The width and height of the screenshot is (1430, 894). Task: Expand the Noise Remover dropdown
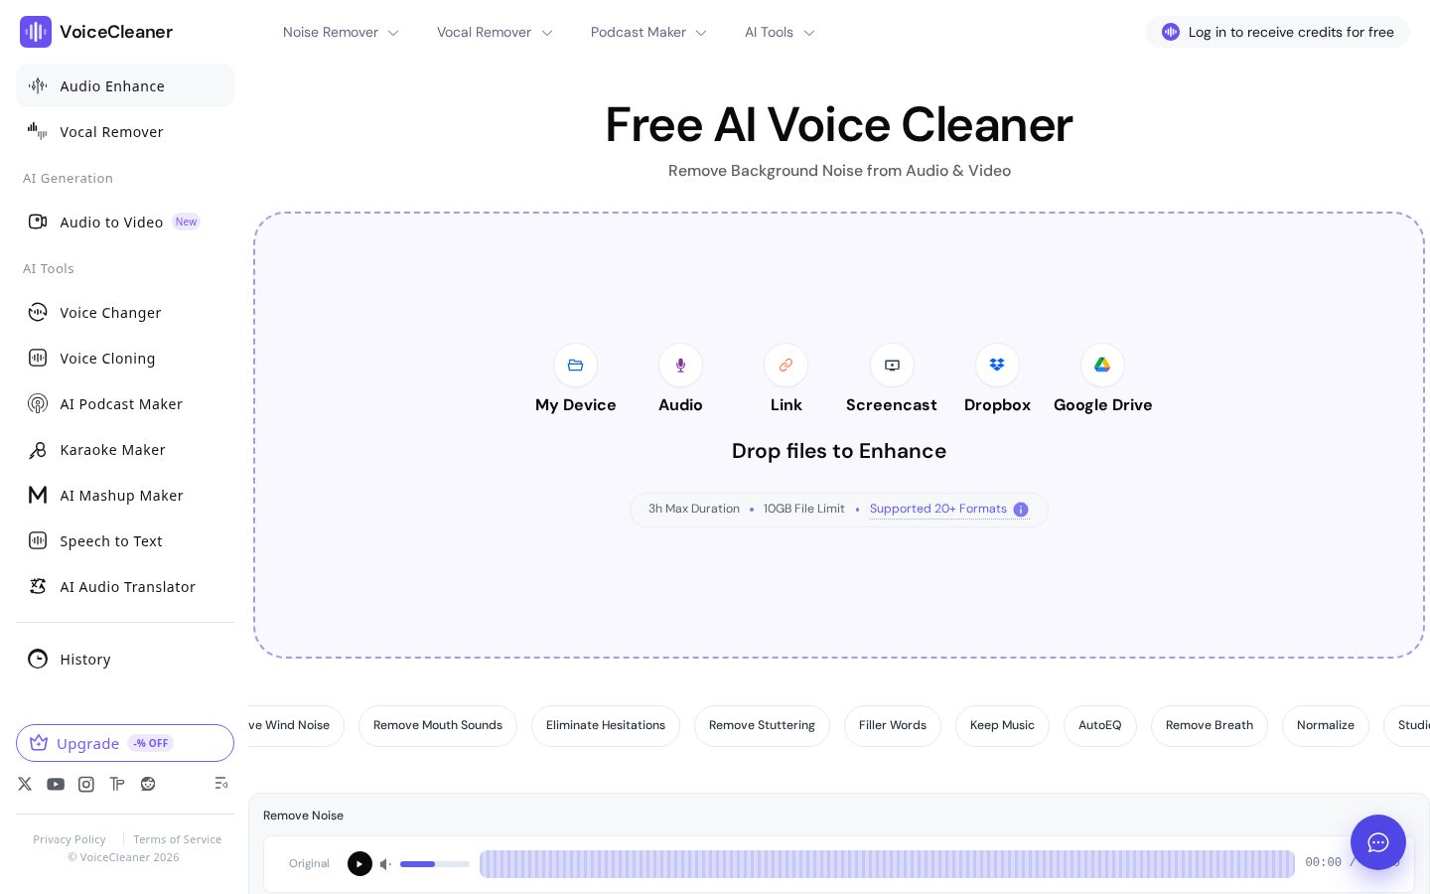coord(341,33)
